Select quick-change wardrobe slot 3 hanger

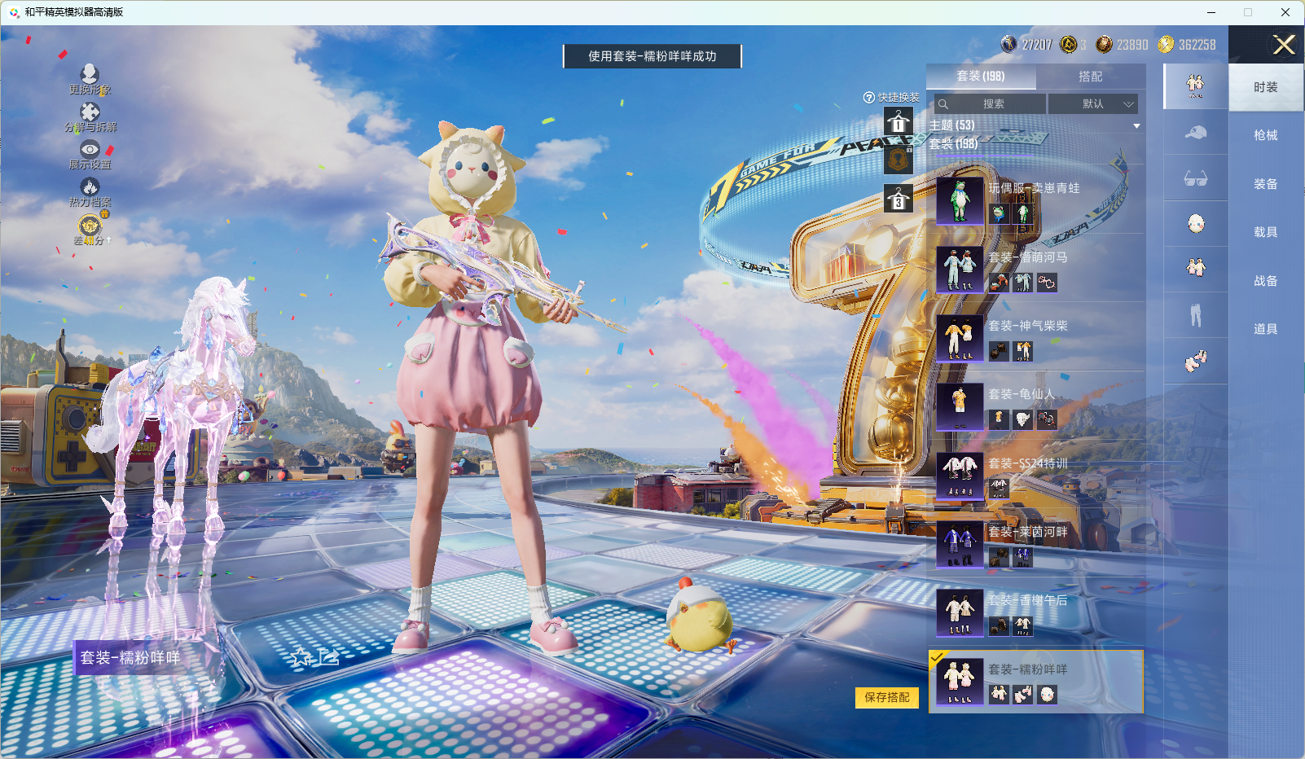click(x=899, y=198)
